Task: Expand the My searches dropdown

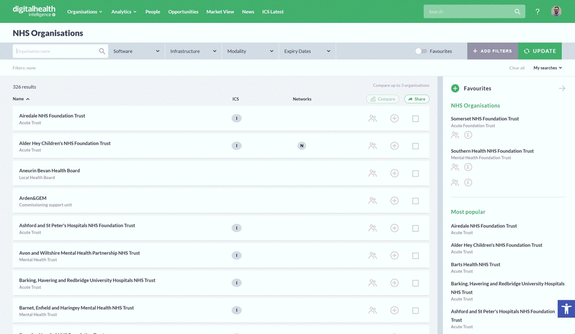Action: point(547,68)
